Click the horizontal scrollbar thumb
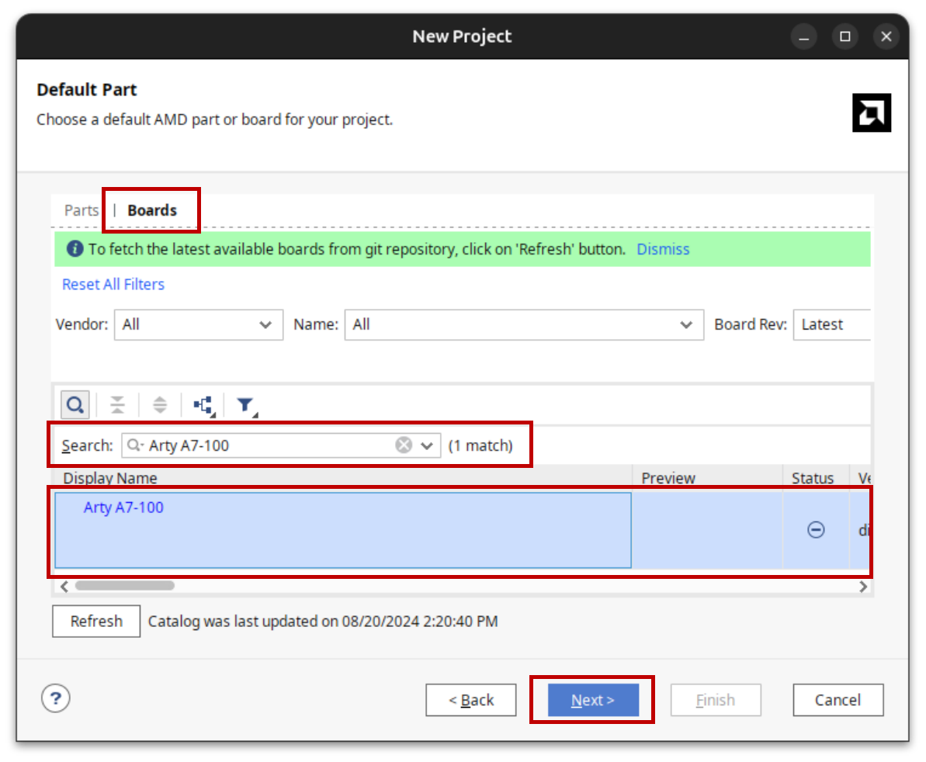 pos(125,586)
